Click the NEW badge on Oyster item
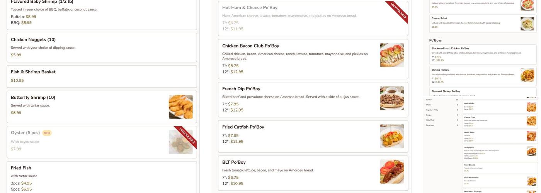The image size is (541, 193). (47, 133)
